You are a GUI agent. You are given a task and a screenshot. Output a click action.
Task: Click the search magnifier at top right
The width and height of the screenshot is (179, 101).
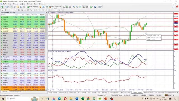click(173, 7)
